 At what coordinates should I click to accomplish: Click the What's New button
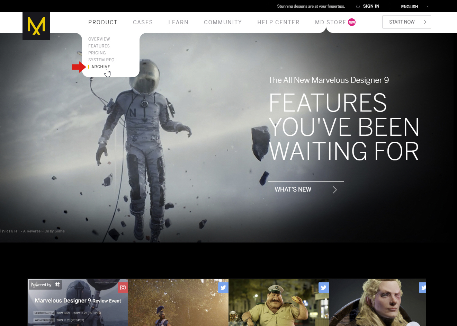[x=306, y=190]
